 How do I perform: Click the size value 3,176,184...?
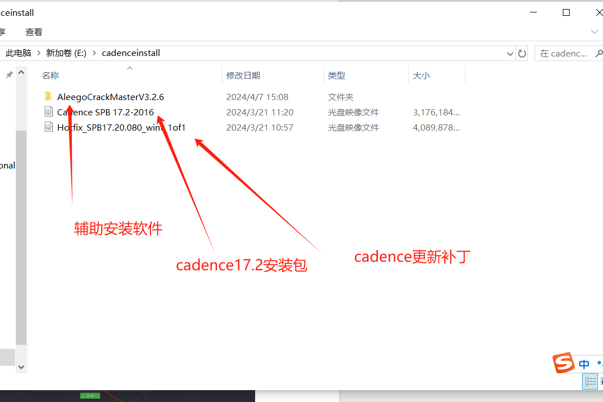point(436,112)
